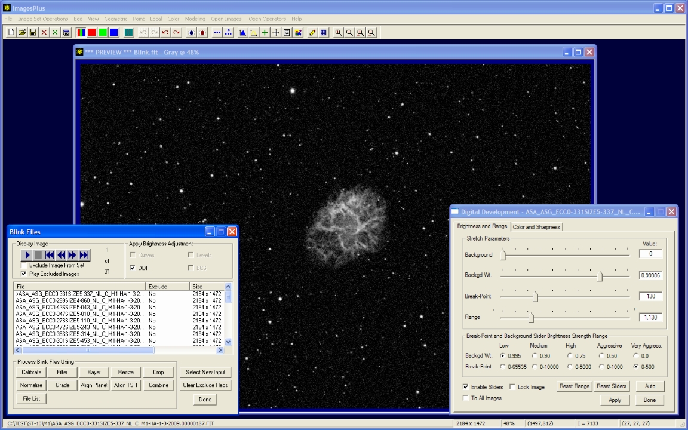Jump to last image in blink sequence
The height and width of the screenshot is (430, 688).
coord(84,255)
